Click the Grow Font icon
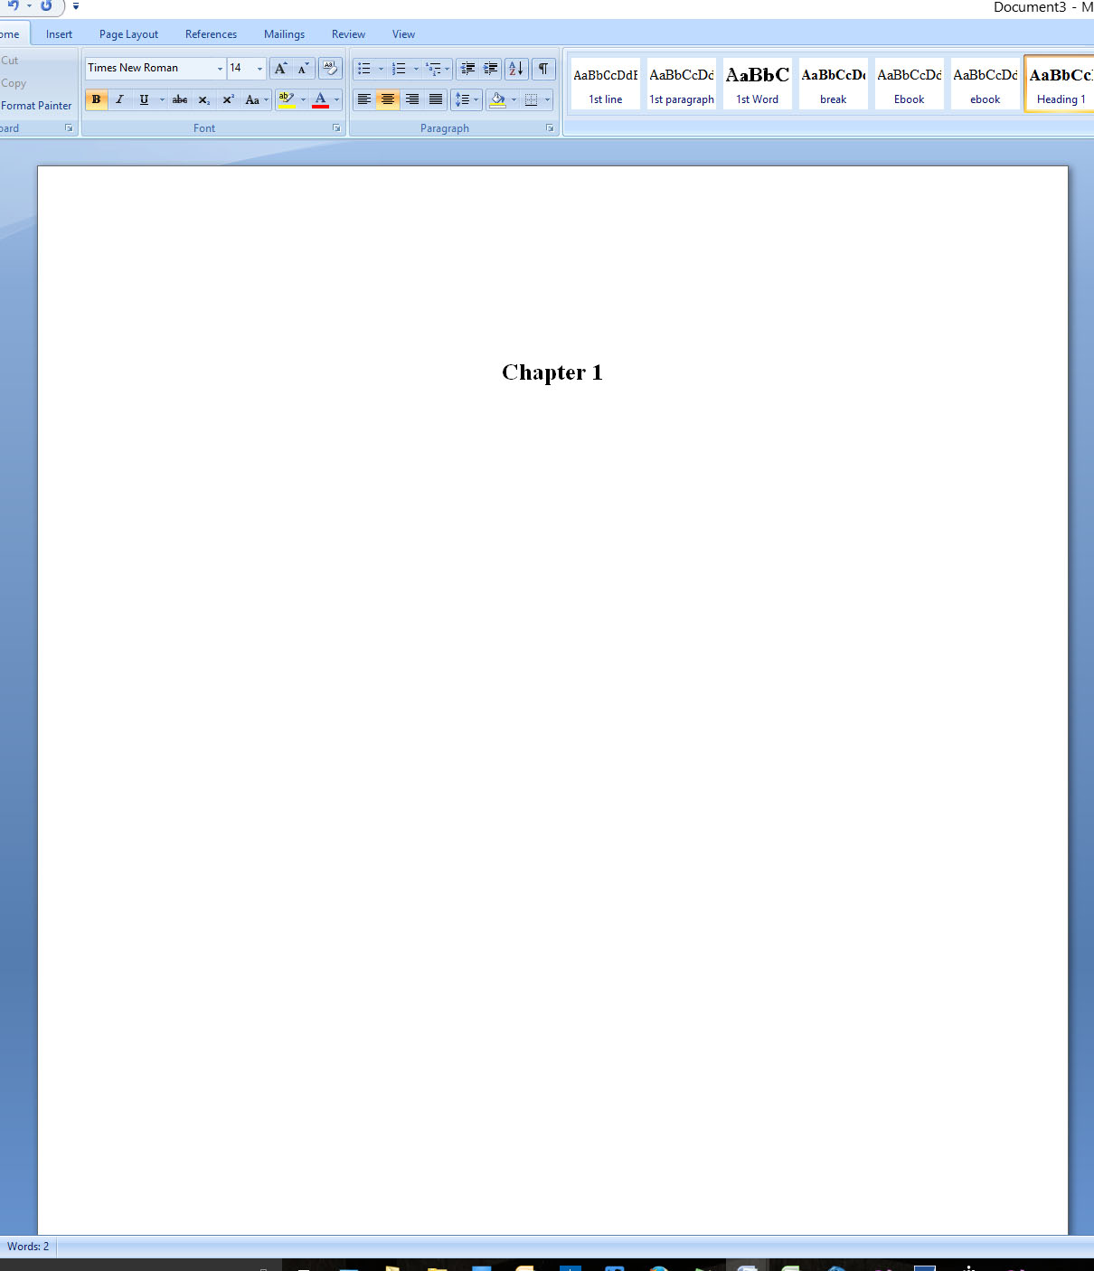The width and height of the screenshot is (1094, 1271). tap(281, 69)
